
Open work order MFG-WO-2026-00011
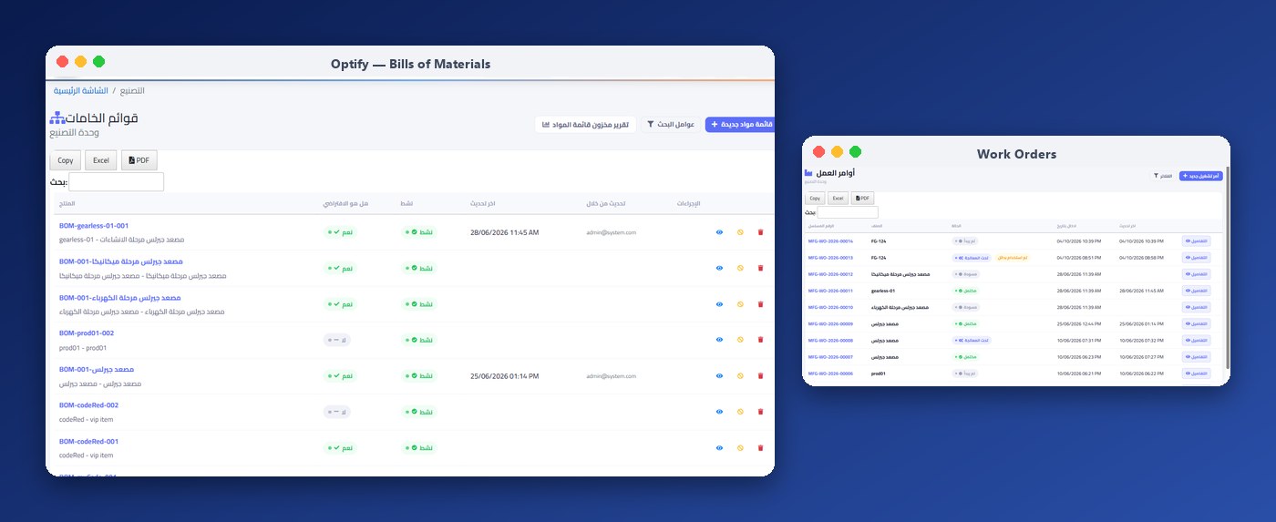pos(830,291)
